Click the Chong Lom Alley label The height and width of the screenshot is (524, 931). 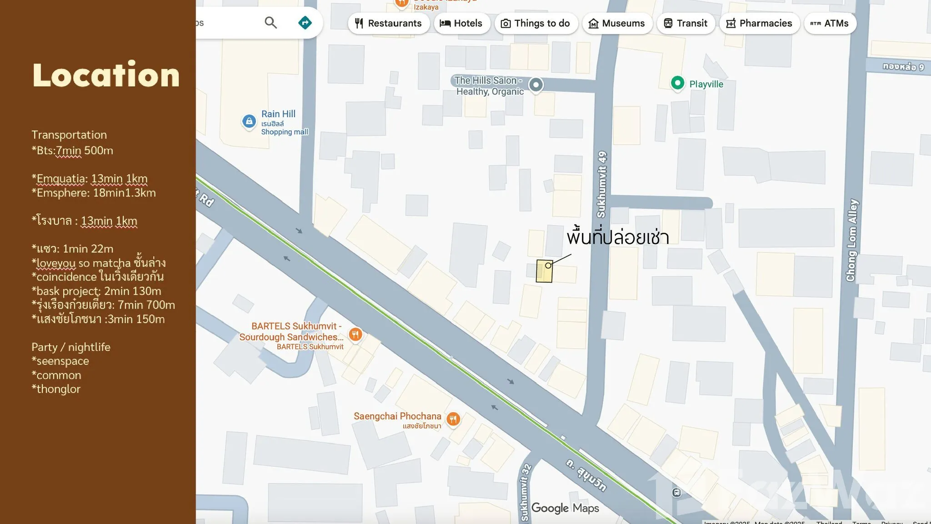(851, 240)
